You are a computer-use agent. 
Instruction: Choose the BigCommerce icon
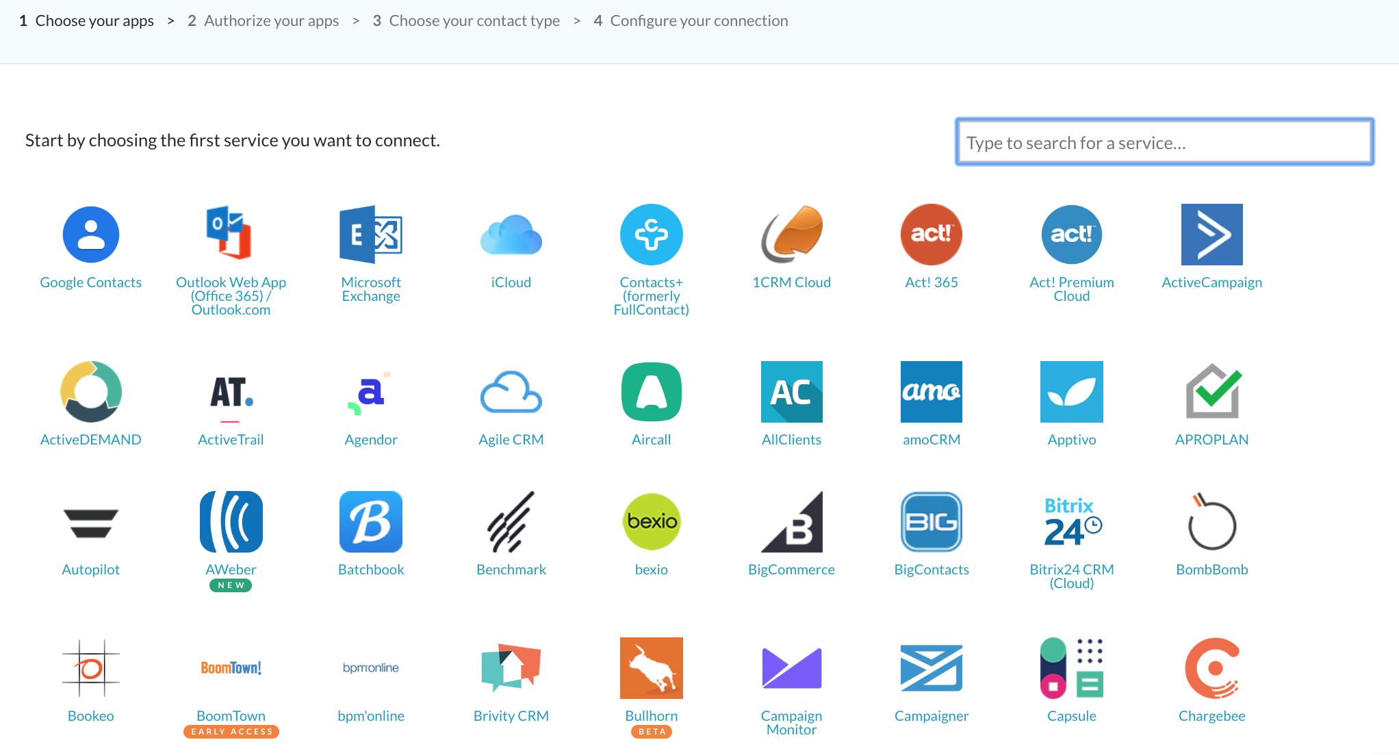pyautogui.click(x=792, y=522)
